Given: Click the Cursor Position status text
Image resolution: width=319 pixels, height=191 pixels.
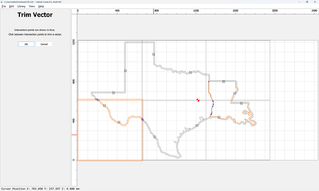Looking at the screenshot, I should 40,189.
